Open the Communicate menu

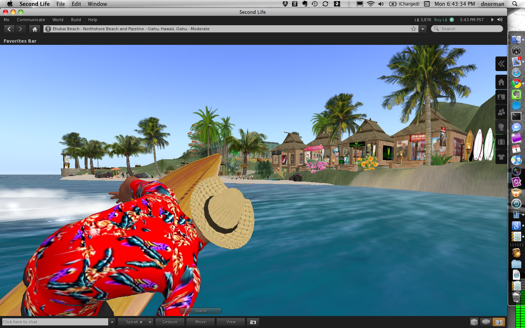(31, 20)
